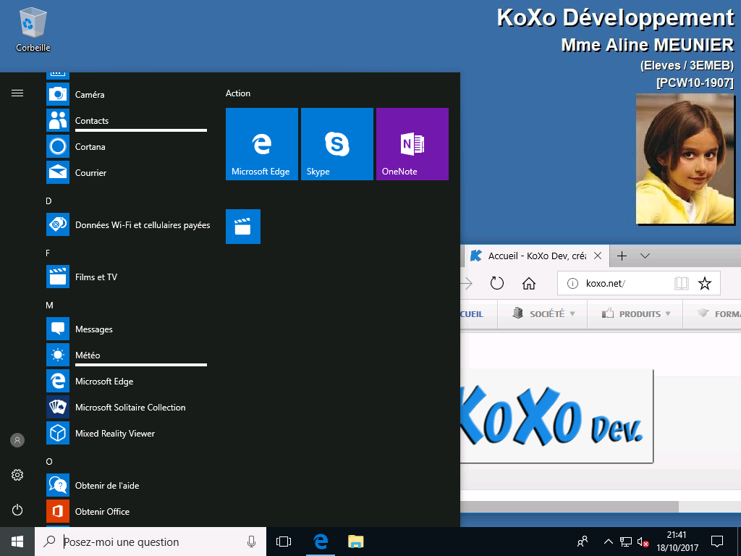741x556 pixels.
Task: Launch Mixed Reality Viewer icon
Action: tap(58, 433)
